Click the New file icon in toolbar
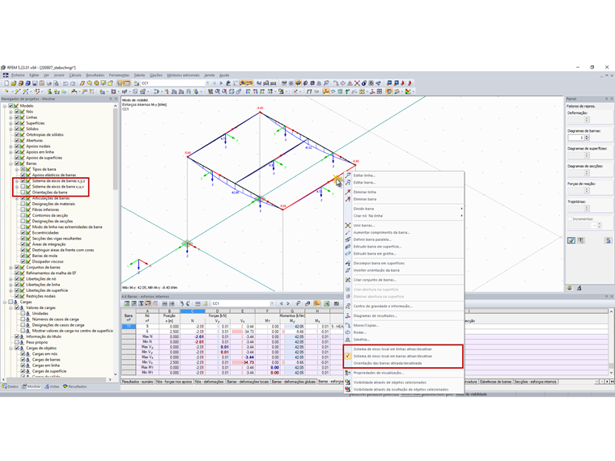 (6, 83)
